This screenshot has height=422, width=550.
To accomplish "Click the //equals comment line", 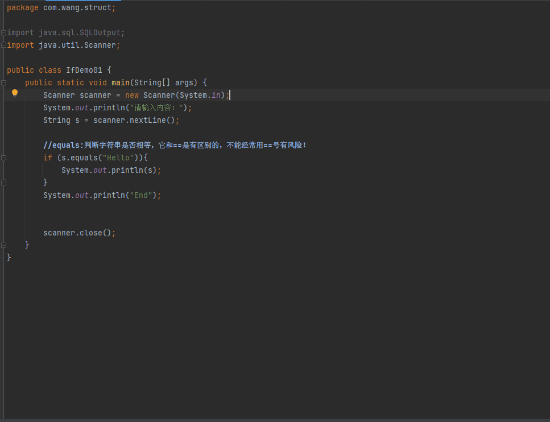I will point(175,145).
